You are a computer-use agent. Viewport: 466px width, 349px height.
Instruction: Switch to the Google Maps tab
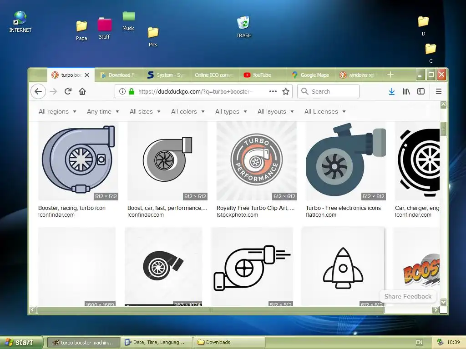[x=310, y=75]
